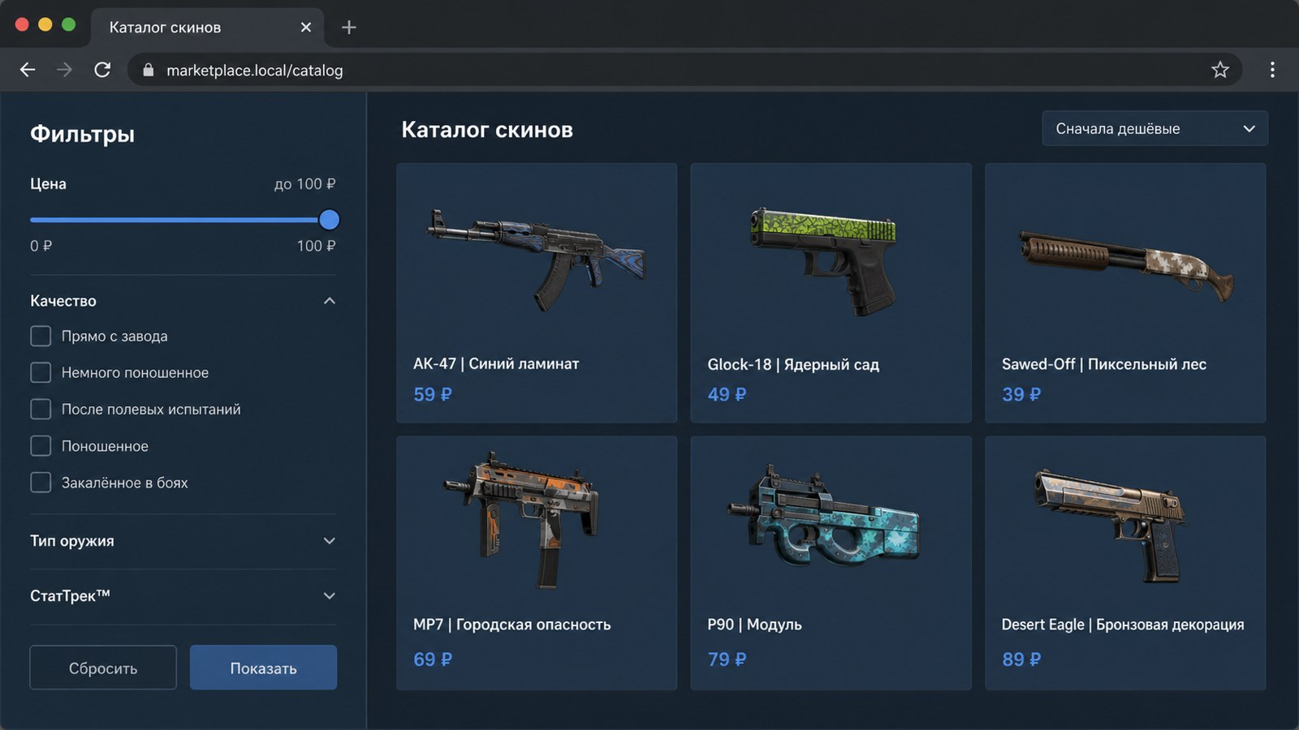Image resolution: width=1299 pixels, height=730 pixels.
Task: Check the Прямо с завода quality box
Action: [41, 336]
